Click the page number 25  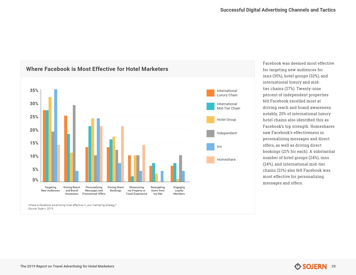(334, 266)
